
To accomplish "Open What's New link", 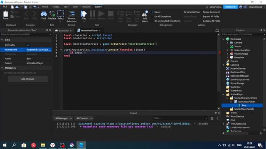I will tap(215, 7).
